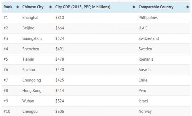This screenshot has height=116, width=192.
Task: Select the Tianjin cell in row five
Action: coord(28,59)
